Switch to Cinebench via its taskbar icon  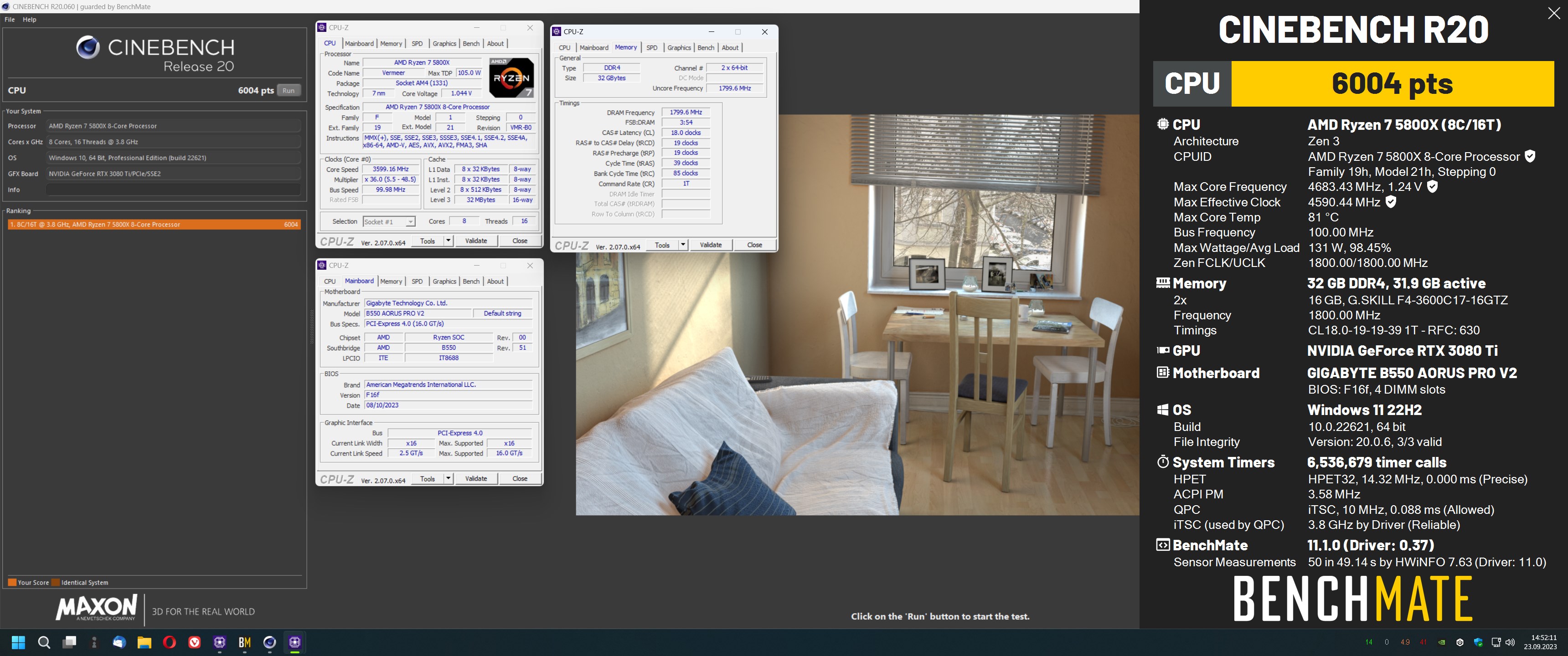(x=270, y=642)
